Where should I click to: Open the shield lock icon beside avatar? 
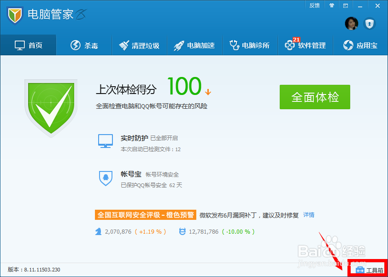pos(370,24)
